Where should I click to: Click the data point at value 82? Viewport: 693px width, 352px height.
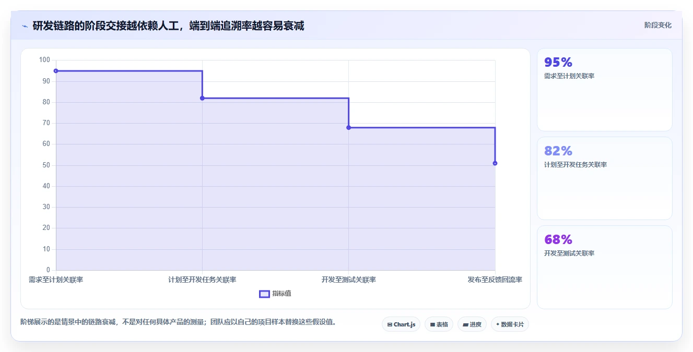(x=202, y=98)
